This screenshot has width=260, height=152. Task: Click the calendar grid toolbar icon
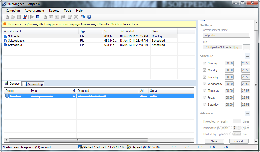57,17
